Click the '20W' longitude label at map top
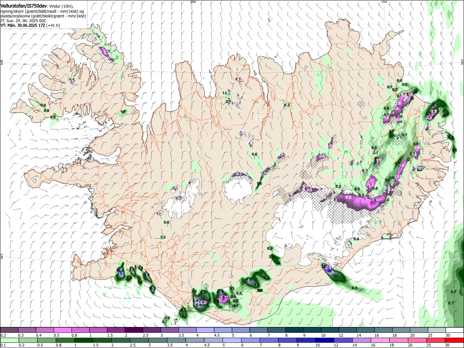Screen dimensions: 464x348 pyautogui.click(x=193, y=2)
